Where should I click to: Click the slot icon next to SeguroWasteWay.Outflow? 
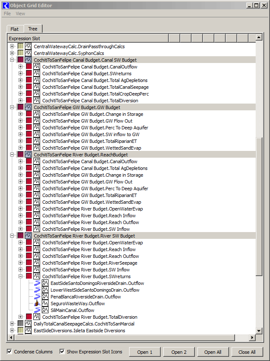pyautogui.click(x=45, y=304)
